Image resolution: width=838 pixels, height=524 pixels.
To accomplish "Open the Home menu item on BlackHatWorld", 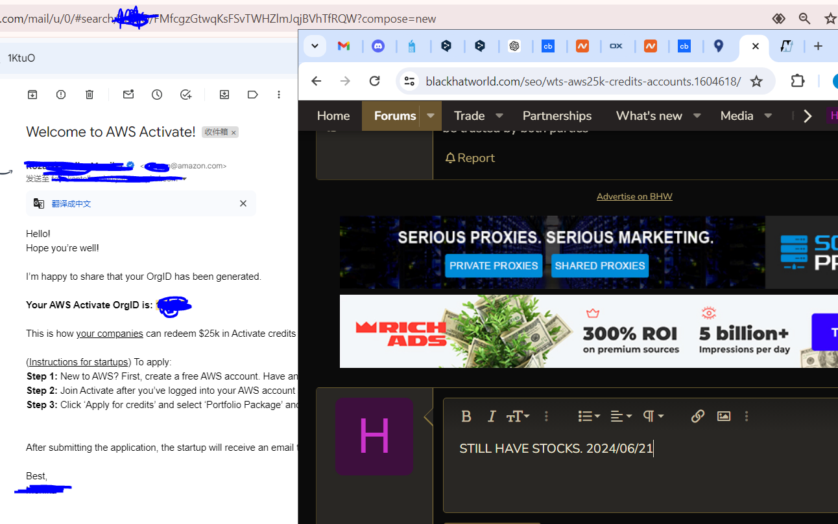I will [333, 116].
